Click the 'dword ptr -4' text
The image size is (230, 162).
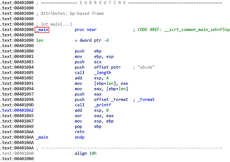[x=94, y=40]
